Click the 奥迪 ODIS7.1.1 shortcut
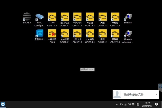 (x=103, y=20)
